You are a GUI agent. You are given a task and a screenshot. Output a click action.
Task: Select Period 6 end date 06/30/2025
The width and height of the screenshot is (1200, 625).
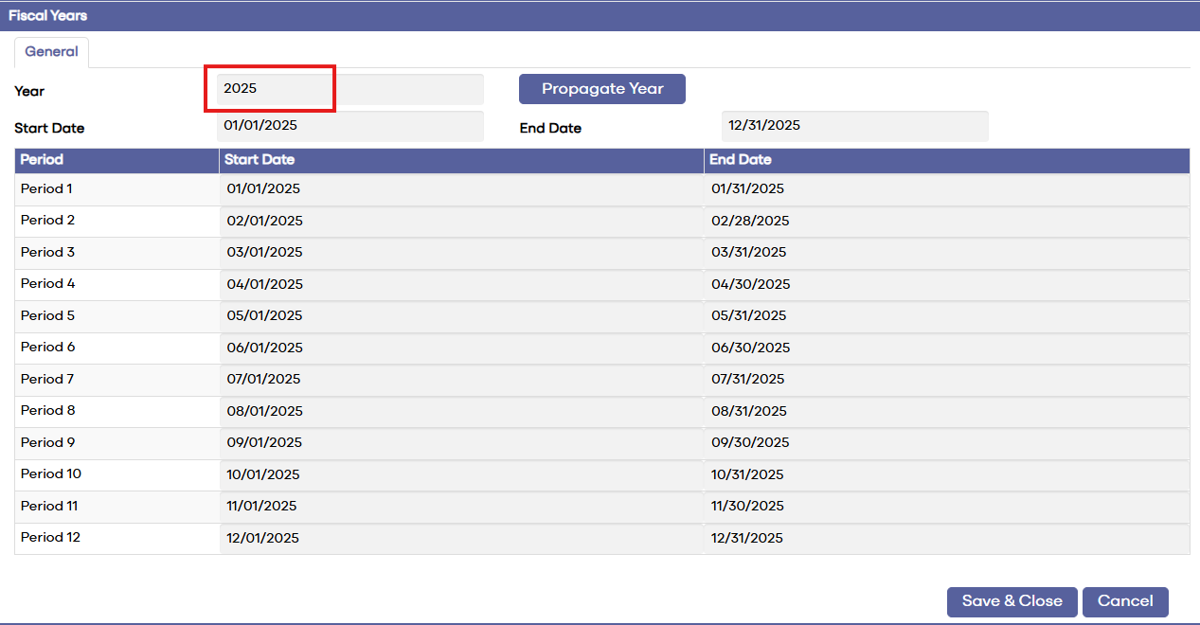point(946,348)
